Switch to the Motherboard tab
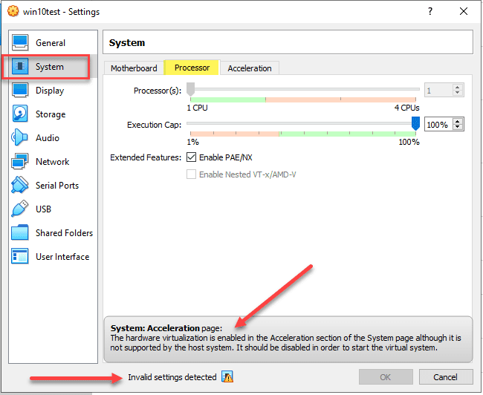The image size is (483, 395). [134, 68]
